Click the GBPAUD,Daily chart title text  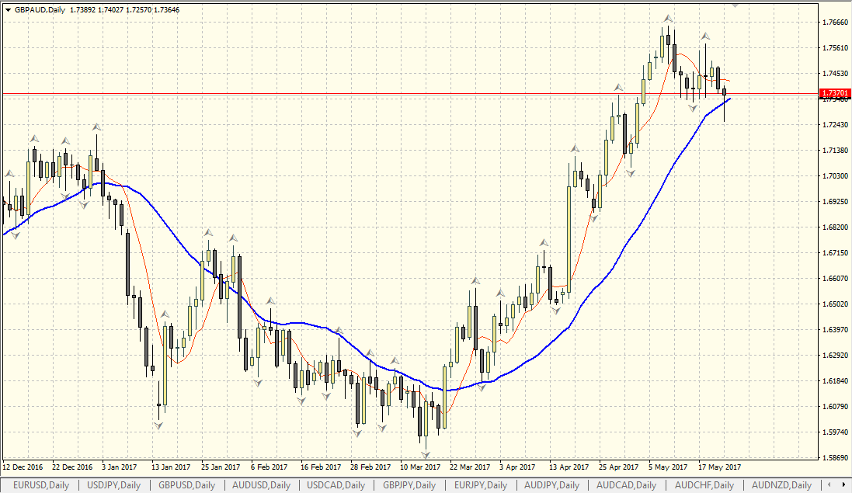click(40, 10)
